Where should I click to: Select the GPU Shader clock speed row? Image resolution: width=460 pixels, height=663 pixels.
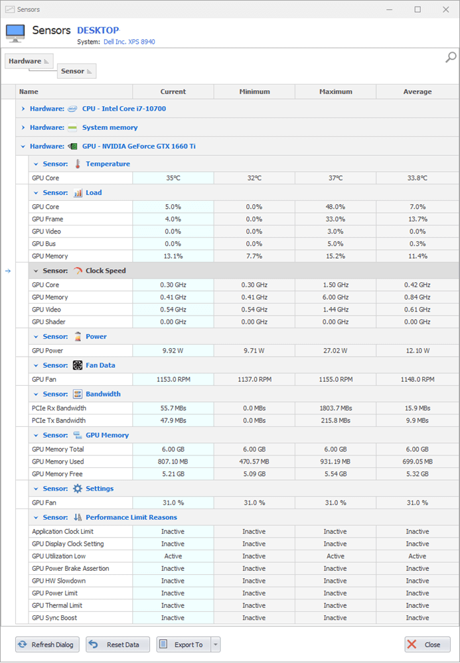pyautogui.click(x=244, y=322)
